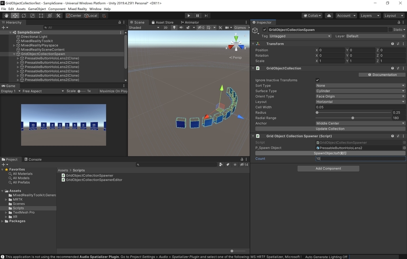Open the Orient Type dropdown
407x259 pixels.
(361, 96)
